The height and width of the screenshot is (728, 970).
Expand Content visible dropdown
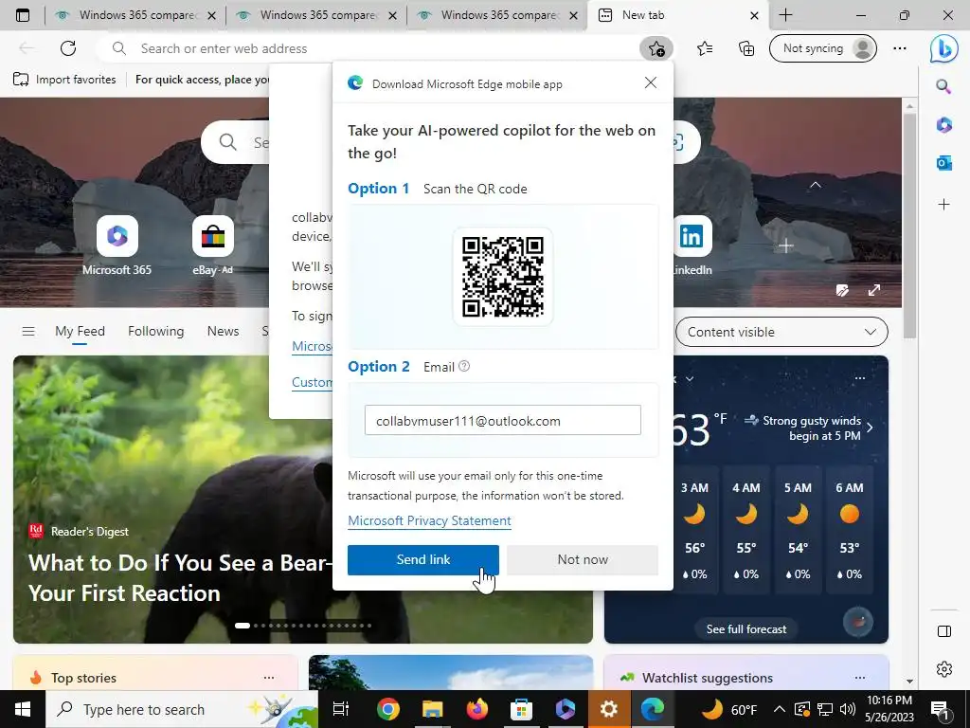click(x=781, y=332)
